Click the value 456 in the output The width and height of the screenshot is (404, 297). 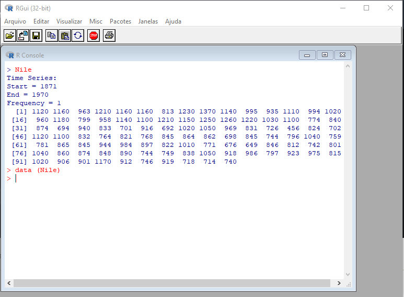click(x=293, y=128)
